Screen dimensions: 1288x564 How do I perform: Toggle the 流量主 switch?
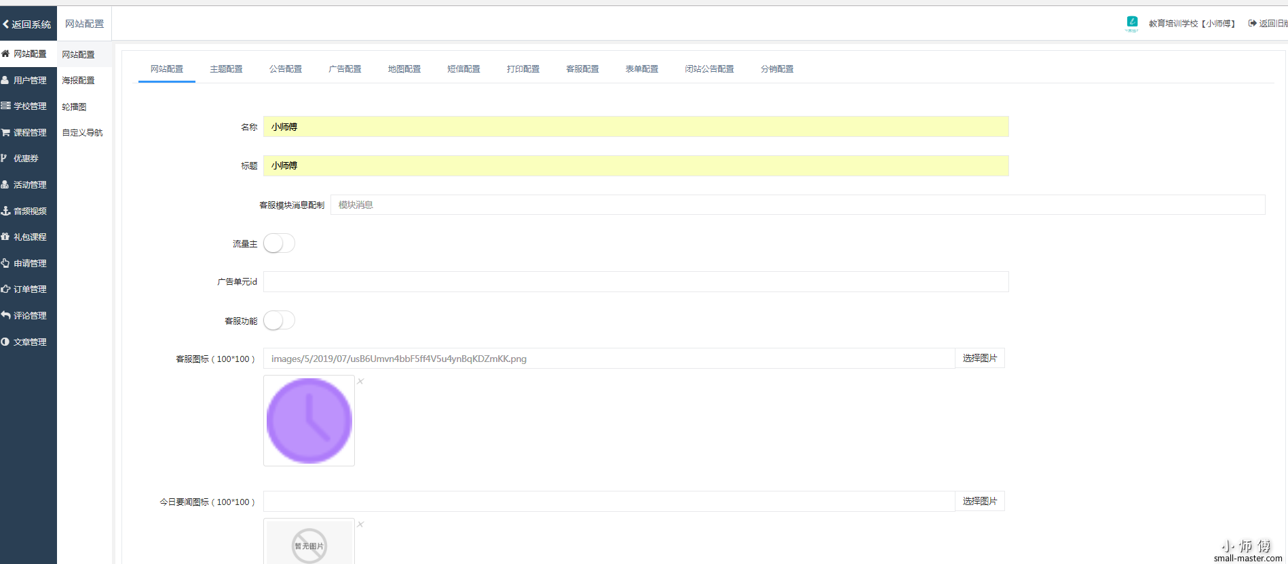coord(279,243)
